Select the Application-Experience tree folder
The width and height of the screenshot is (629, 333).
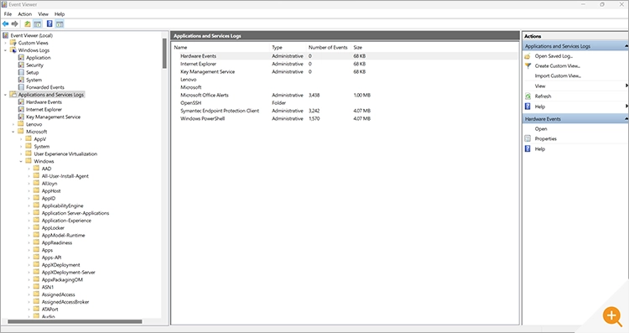pos(66,221)
